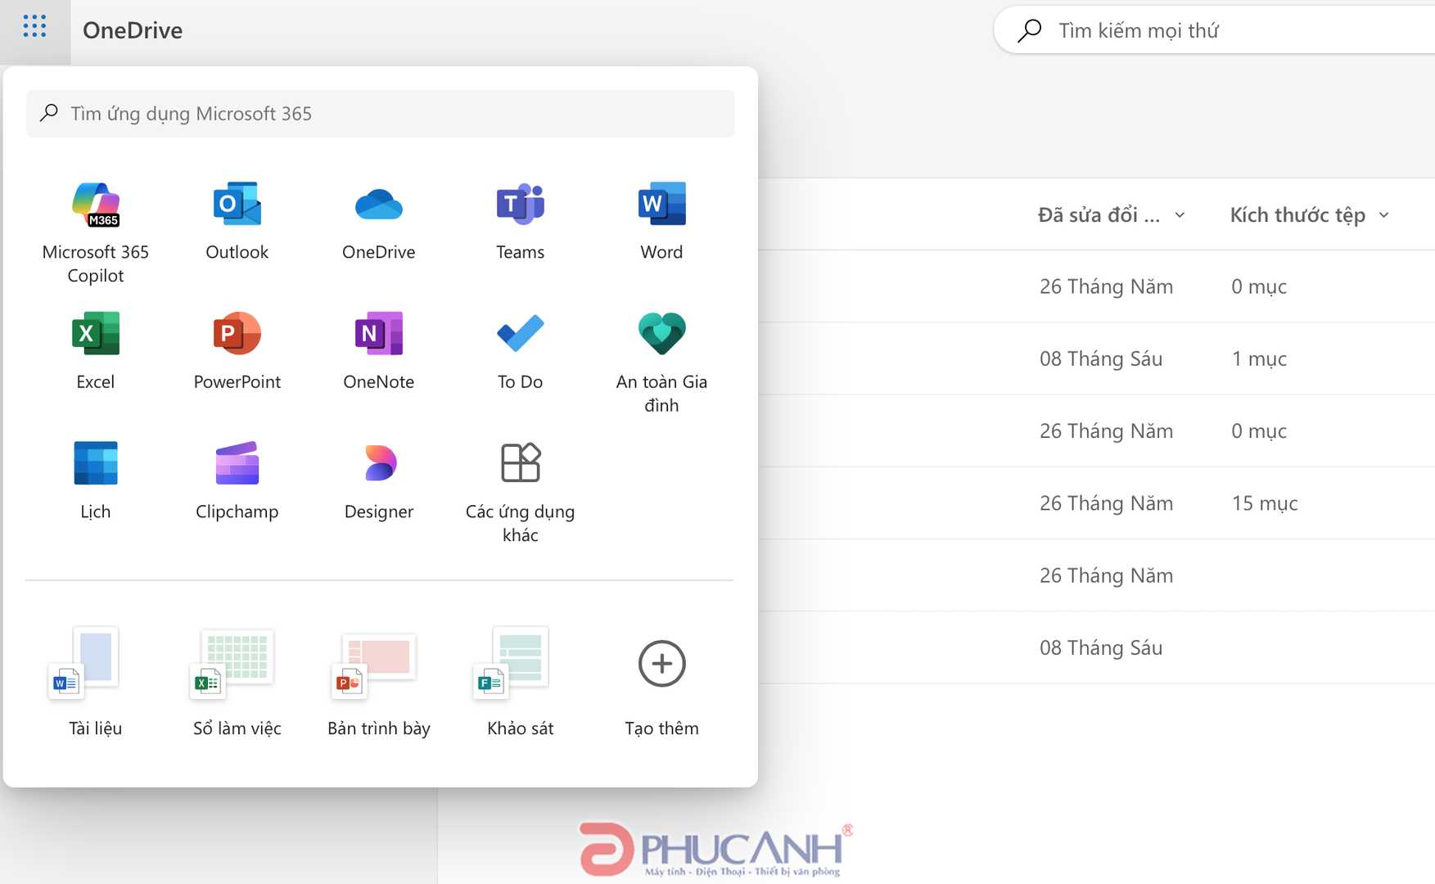This screenshot has height=884, width=1435.
Task: Open PowerPoint from the launcher
Action: [x=237, y=334]
